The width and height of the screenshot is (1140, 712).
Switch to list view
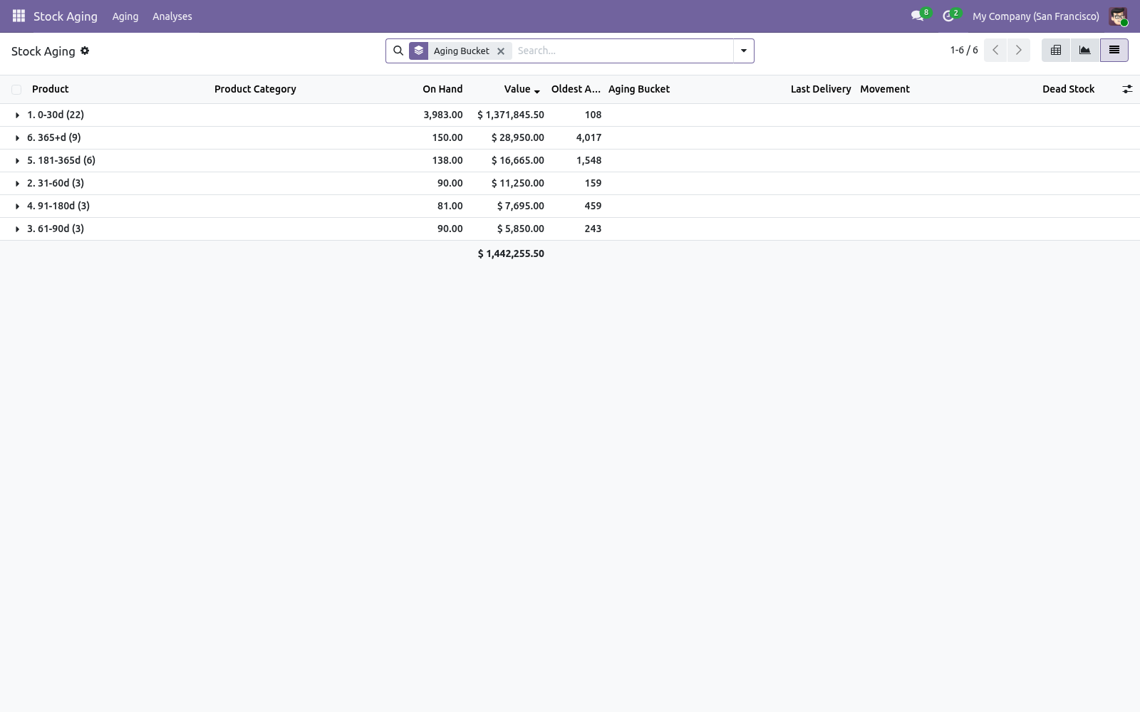[1114, 51]
